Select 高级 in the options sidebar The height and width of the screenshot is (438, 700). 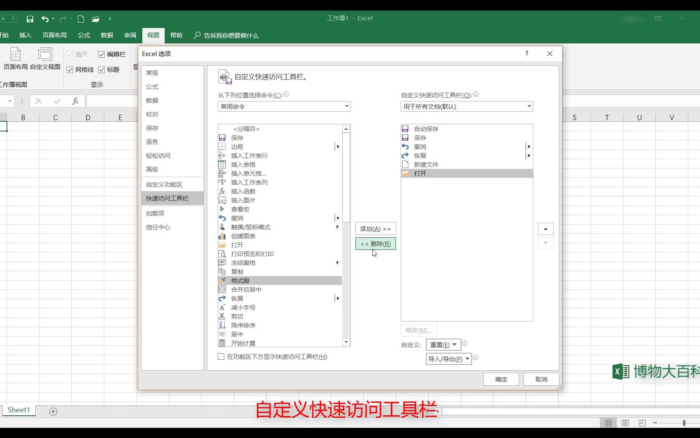pyautogui.click(x=172, y=170)
